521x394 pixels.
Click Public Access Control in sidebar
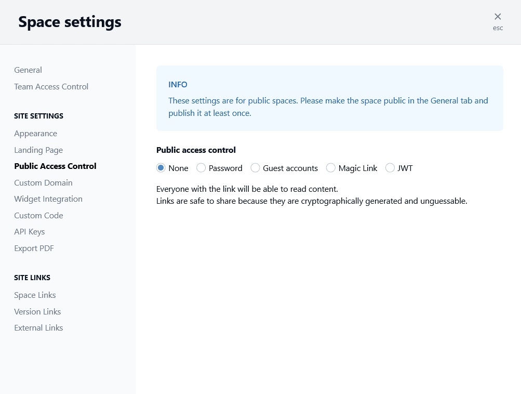point(55,166)
